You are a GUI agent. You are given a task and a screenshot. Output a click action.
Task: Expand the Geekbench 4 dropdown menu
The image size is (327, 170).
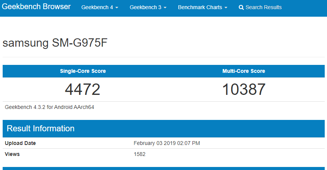pyautogui.click(x=100, y=7)
